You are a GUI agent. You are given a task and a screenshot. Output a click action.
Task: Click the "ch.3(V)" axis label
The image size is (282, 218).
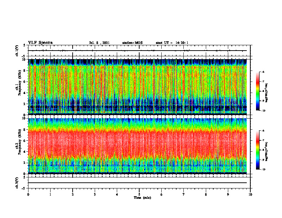click(17, 183)
